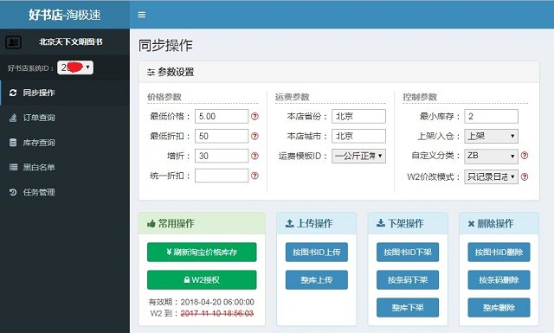Screen dimensions: 554x333
Task: Click upload icon in 上传操作 header
Action: coord(290,223)
